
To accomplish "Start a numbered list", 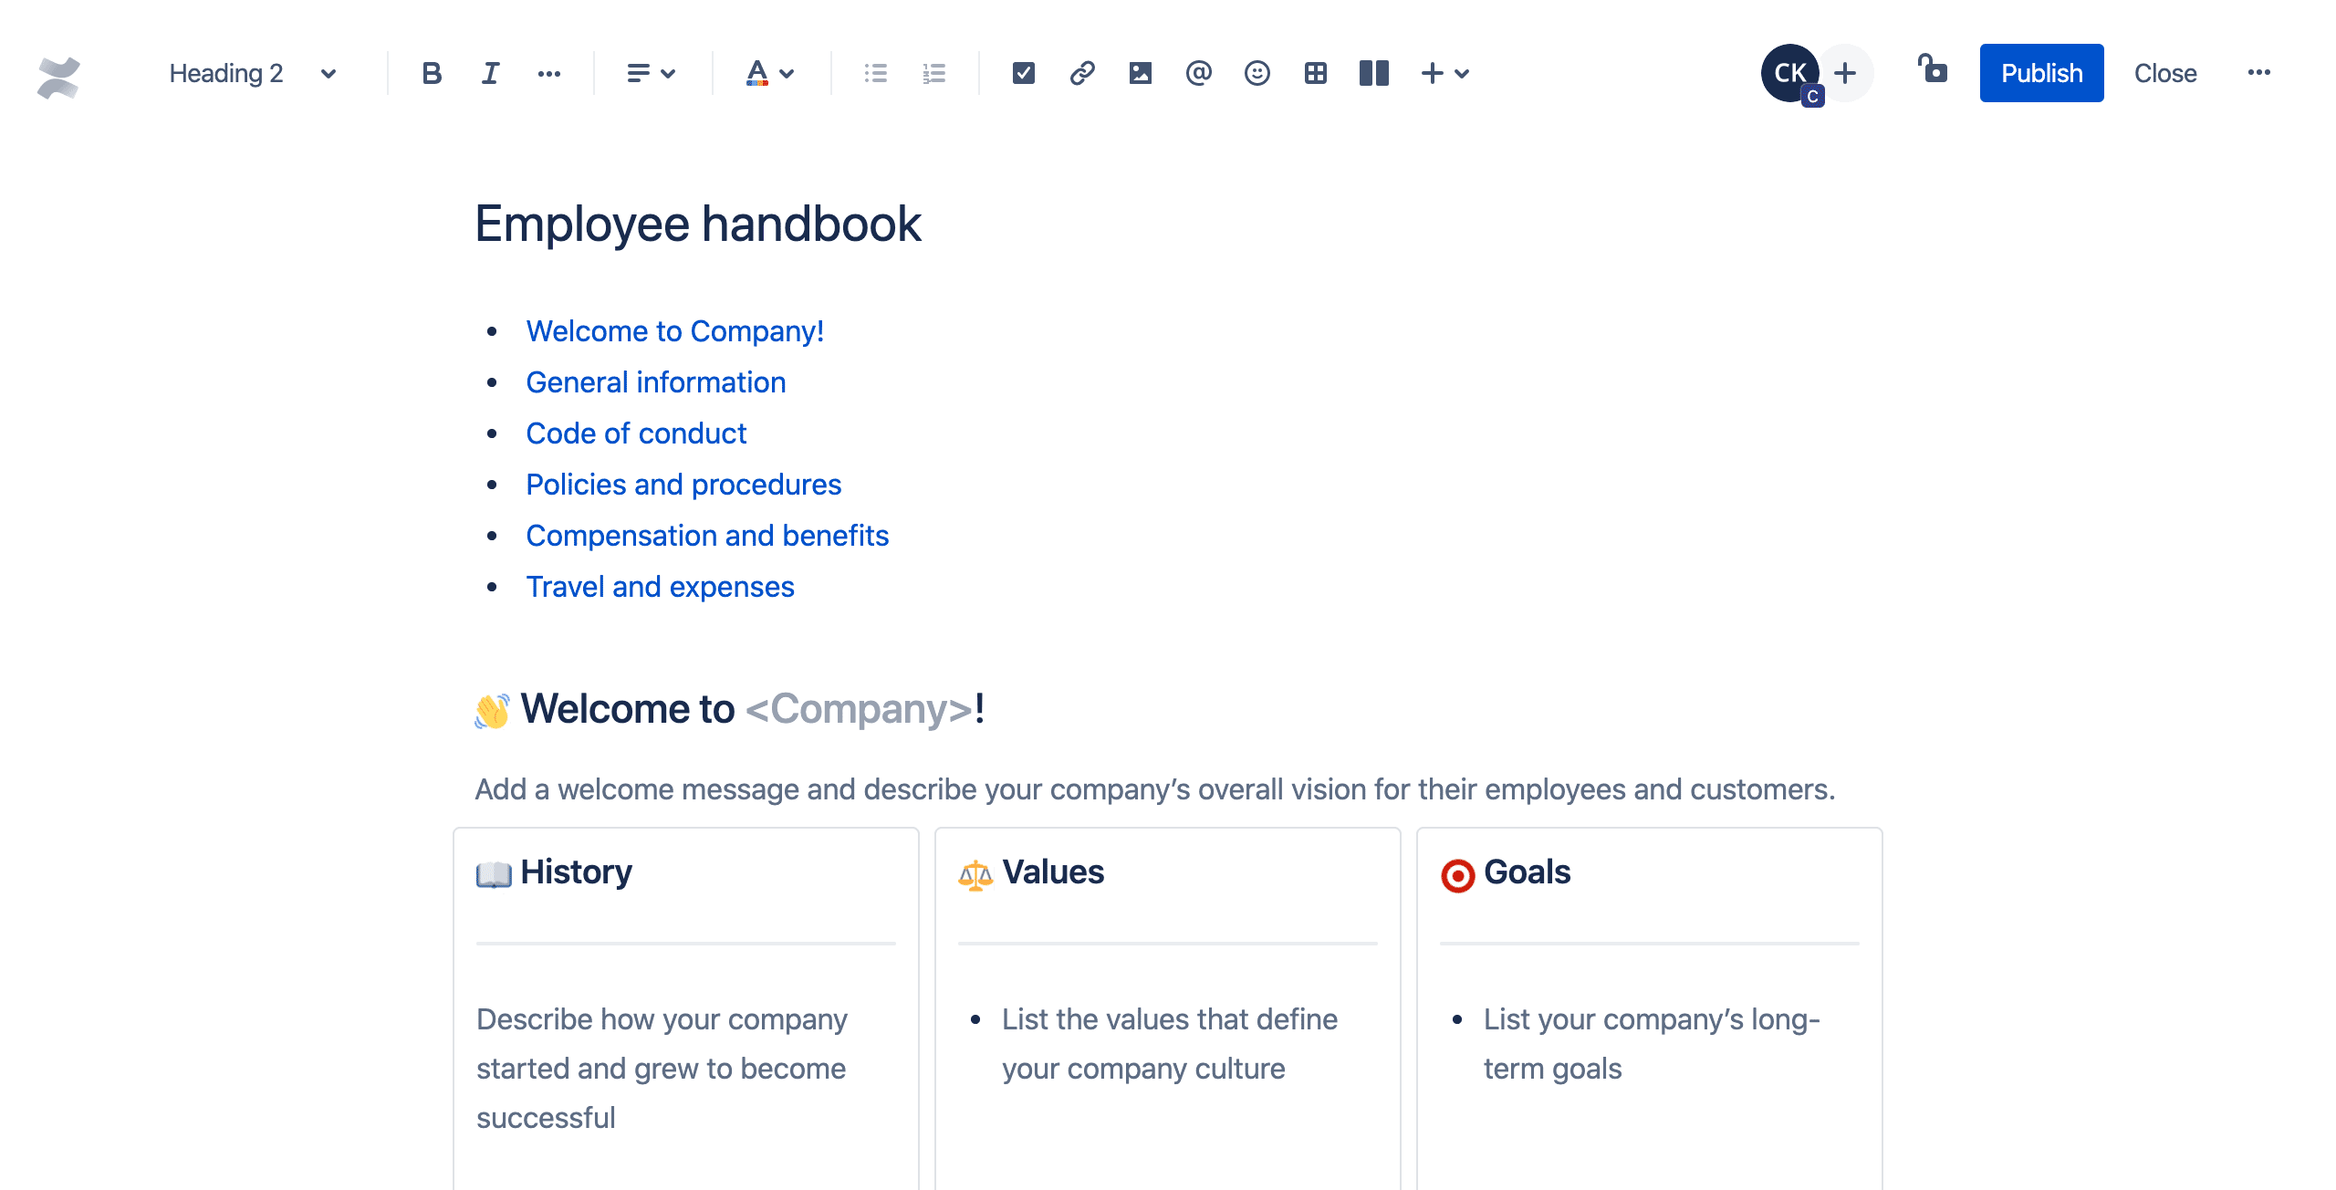I will 933,73.
